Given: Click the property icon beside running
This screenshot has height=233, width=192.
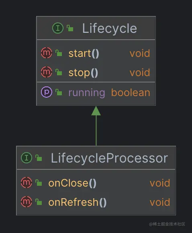Looking at the screenshot, I should coord(47,92).
